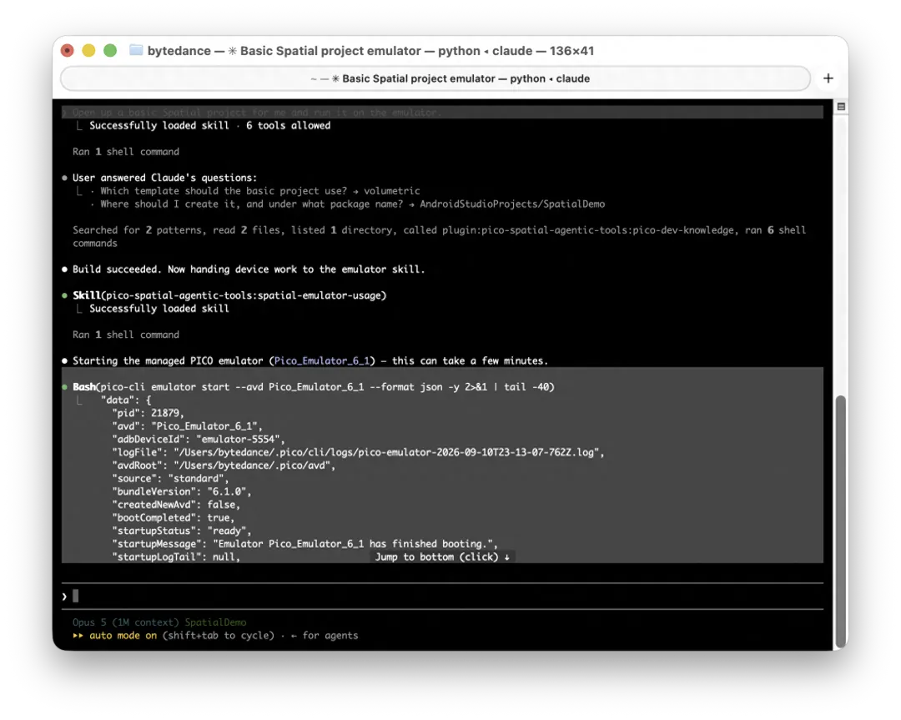The width and height of the screenshot is (901, 720).
Task: Click the green bullet beside Bash command
Action: 65,387
